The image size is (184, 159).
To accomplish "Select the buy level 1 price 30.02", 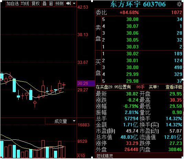I will tap(132, 54).
